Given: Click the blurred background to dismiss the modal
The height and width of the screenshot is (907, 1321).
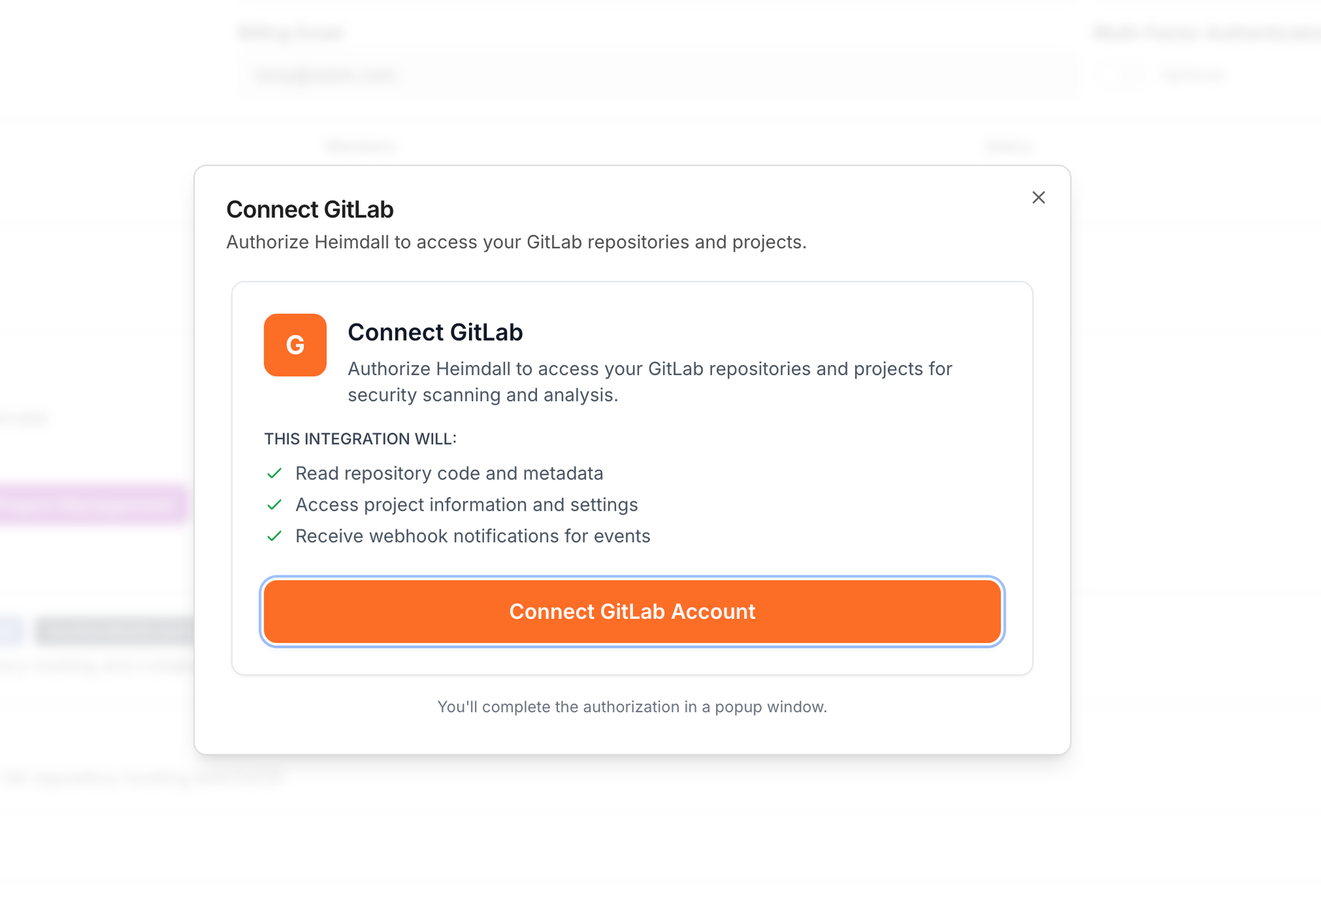Looking at the screenshot, I should pos(1189,826).
